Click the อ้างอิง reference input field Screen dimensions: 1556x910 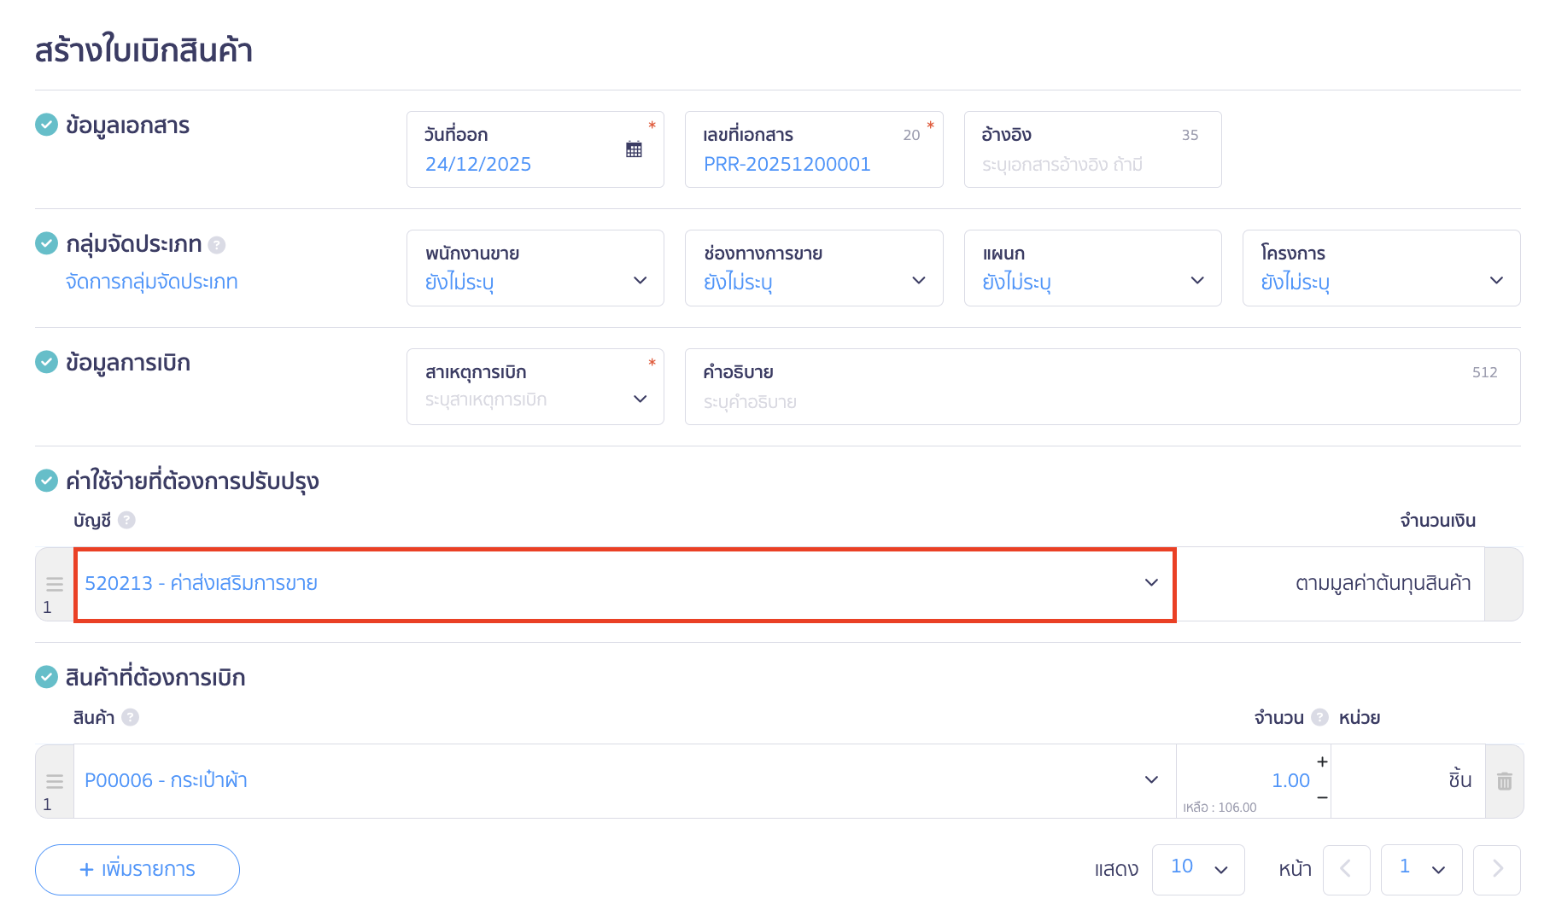[1091, 164]
